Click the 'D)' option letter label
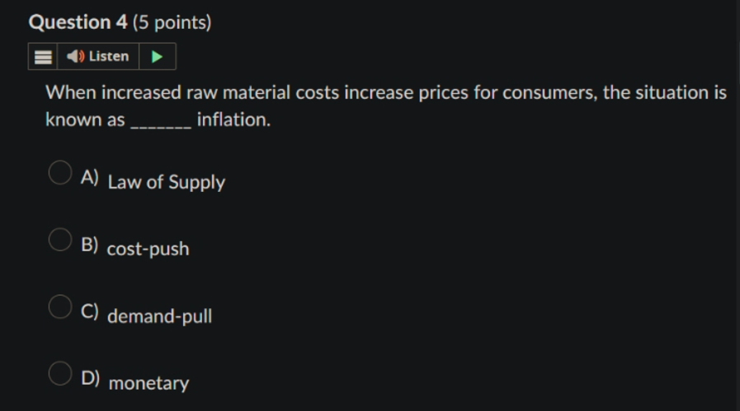This screenshot has width=740, height=411. 90,379
